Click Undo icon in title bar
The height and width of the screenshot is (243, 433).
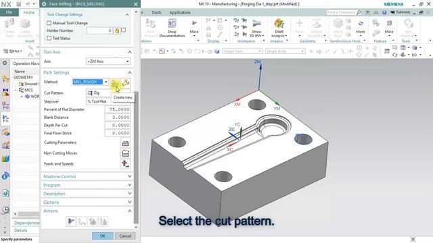[x=28, y=4]
